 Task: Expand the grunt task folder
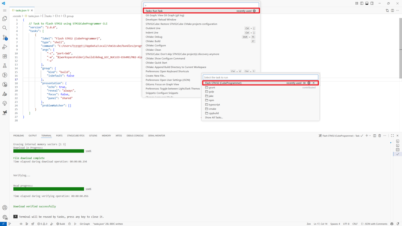[x=260, y=87]
